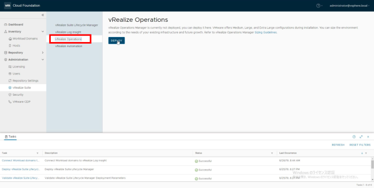374x188 pixels.
Task: Click the Repository Settings refresh icon
Action: (10, 81)
